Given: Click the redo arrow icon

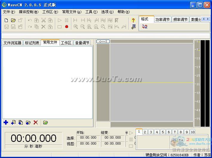Looking at the screenshot, I should click(x=30, y=27).
